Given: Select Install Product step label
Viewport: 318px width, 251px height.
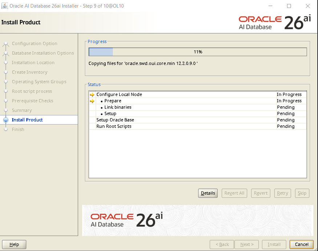Looking at the screenshot, I should (27, 120).
